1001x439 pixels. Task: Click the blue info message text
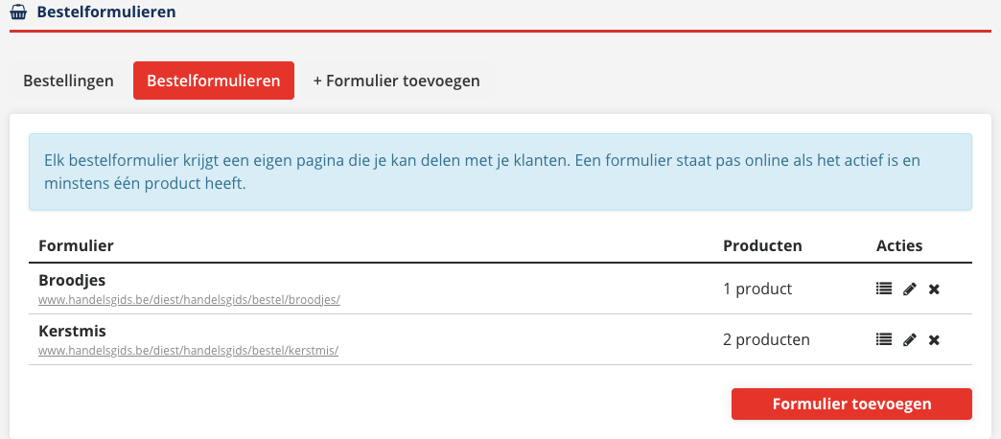click(x=482, y=172)
